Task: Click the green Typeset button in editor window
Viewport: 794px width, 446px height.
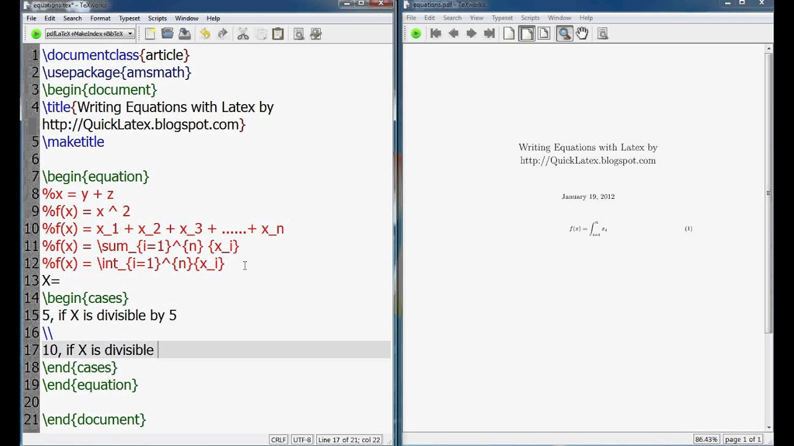Action: click(36, 33)
